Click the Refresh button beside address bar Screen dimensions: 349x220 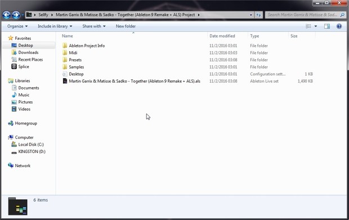tap(258, 15)
